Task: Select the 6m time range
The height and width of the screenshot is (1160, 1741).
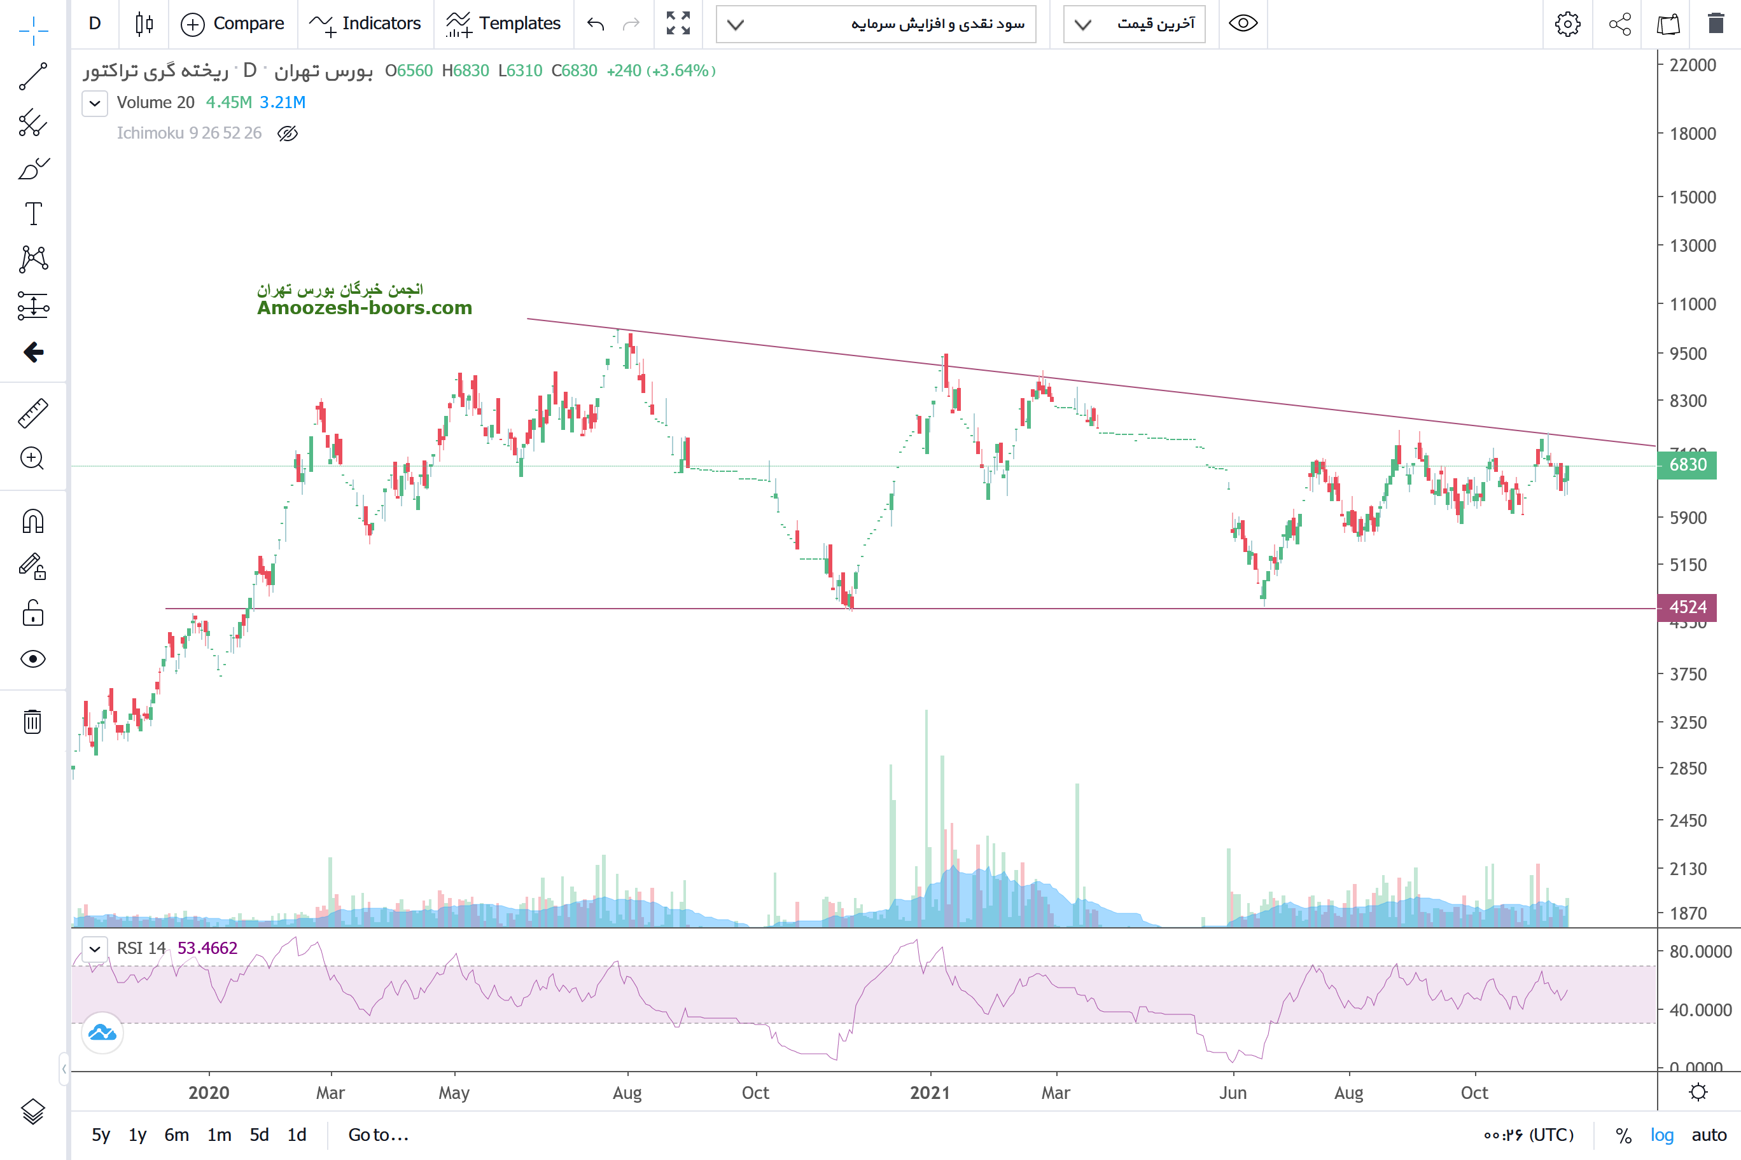Action: tap(176, 1135)
